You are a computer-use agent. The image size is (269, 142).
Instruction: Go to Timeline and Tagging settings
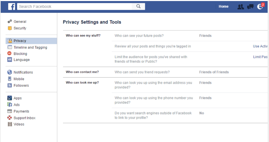coord(30,47)
